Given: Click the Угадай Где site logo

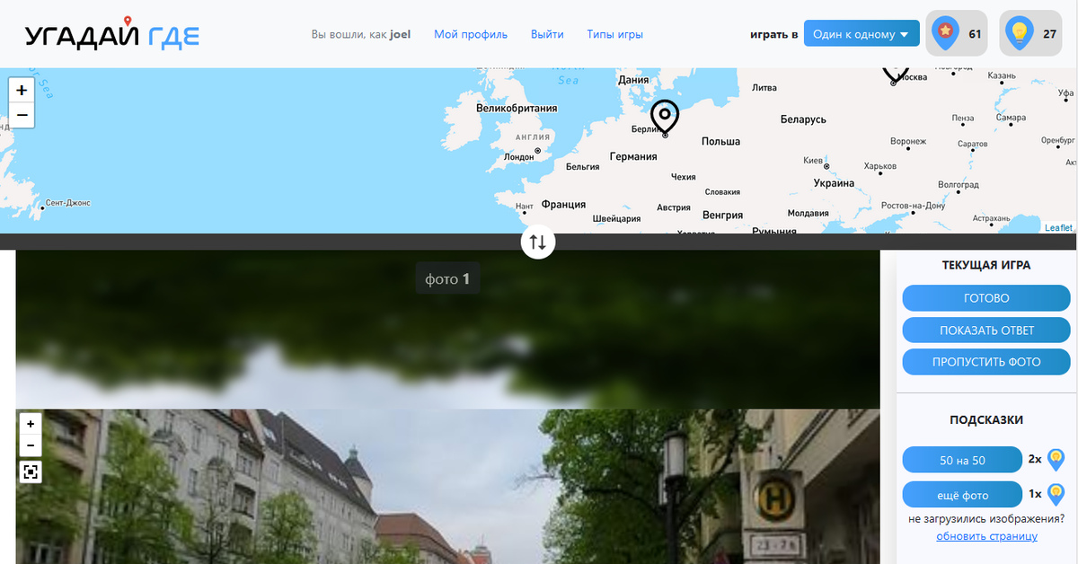Looking at the screenshot, I should (x=112, y=34).
